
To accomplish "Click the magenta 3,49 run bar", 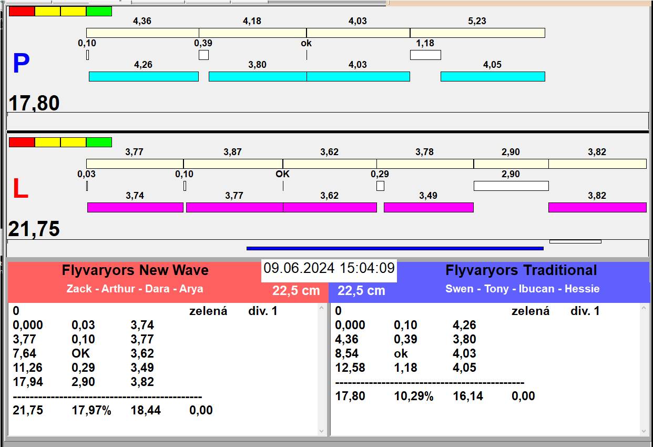I will click(x=428, y=208).
